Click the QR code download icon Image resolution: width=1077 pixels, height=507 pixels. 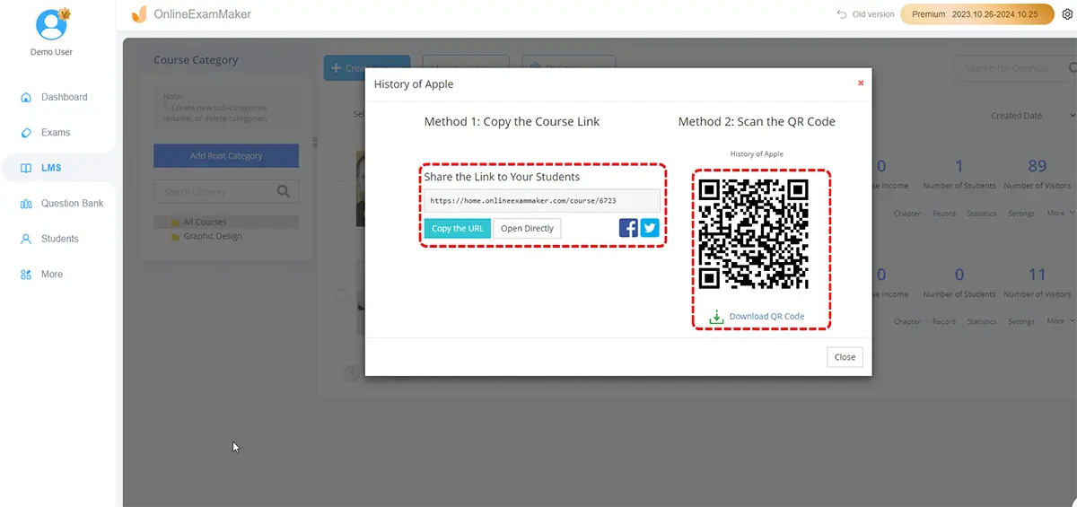tap(716, 317)
